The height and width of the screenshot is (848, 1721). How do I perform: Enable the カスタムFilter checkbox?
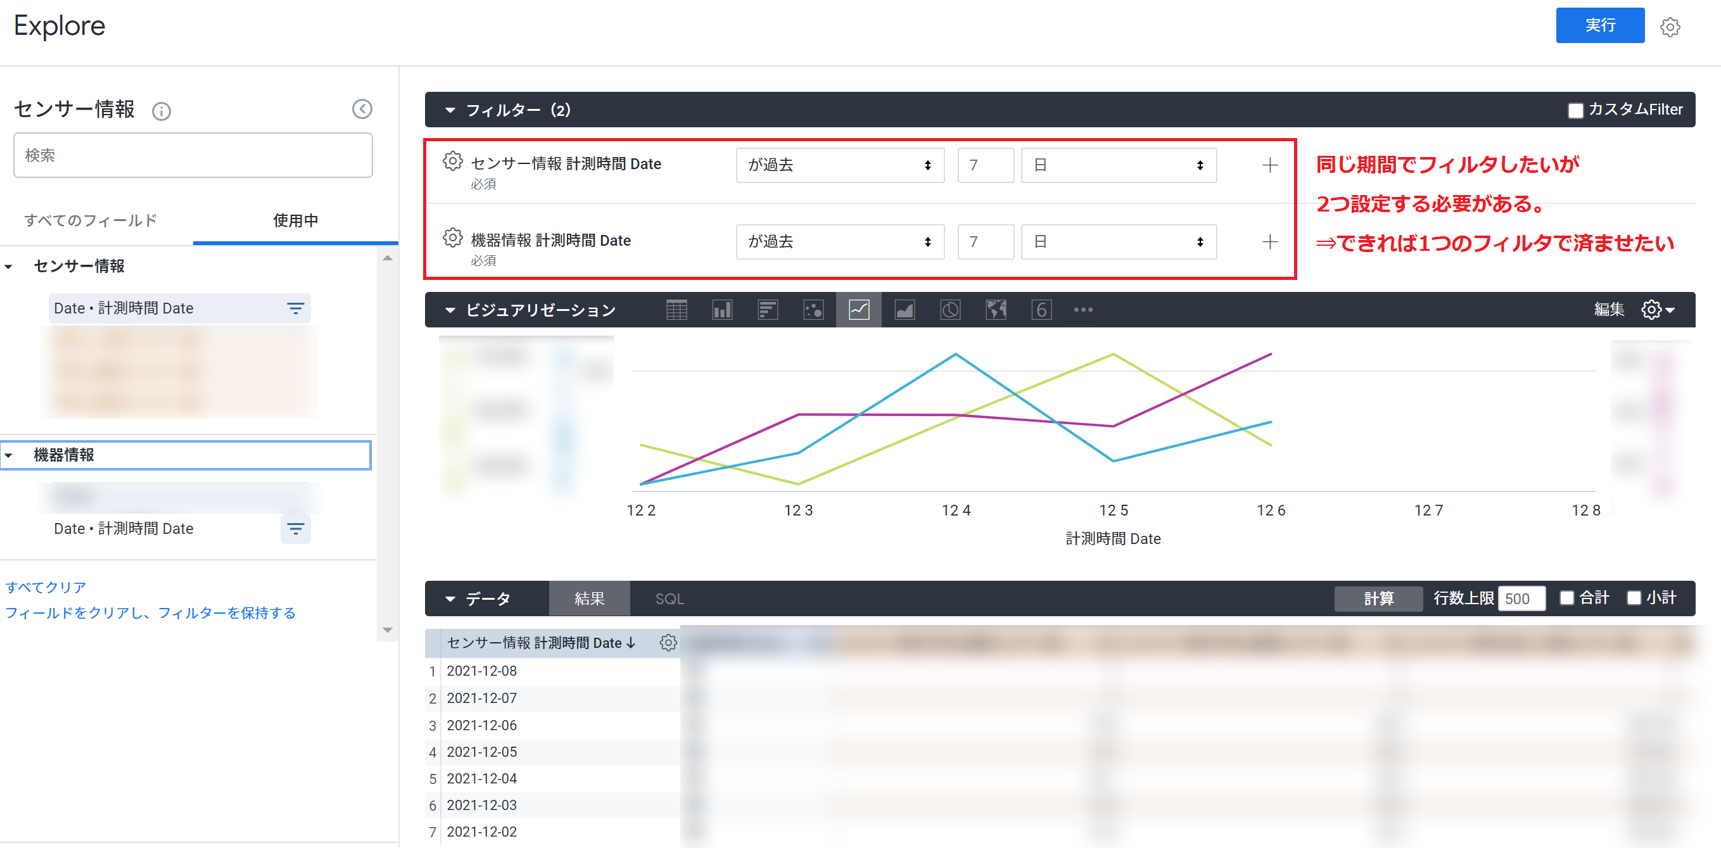click(x=1575, y=110)
